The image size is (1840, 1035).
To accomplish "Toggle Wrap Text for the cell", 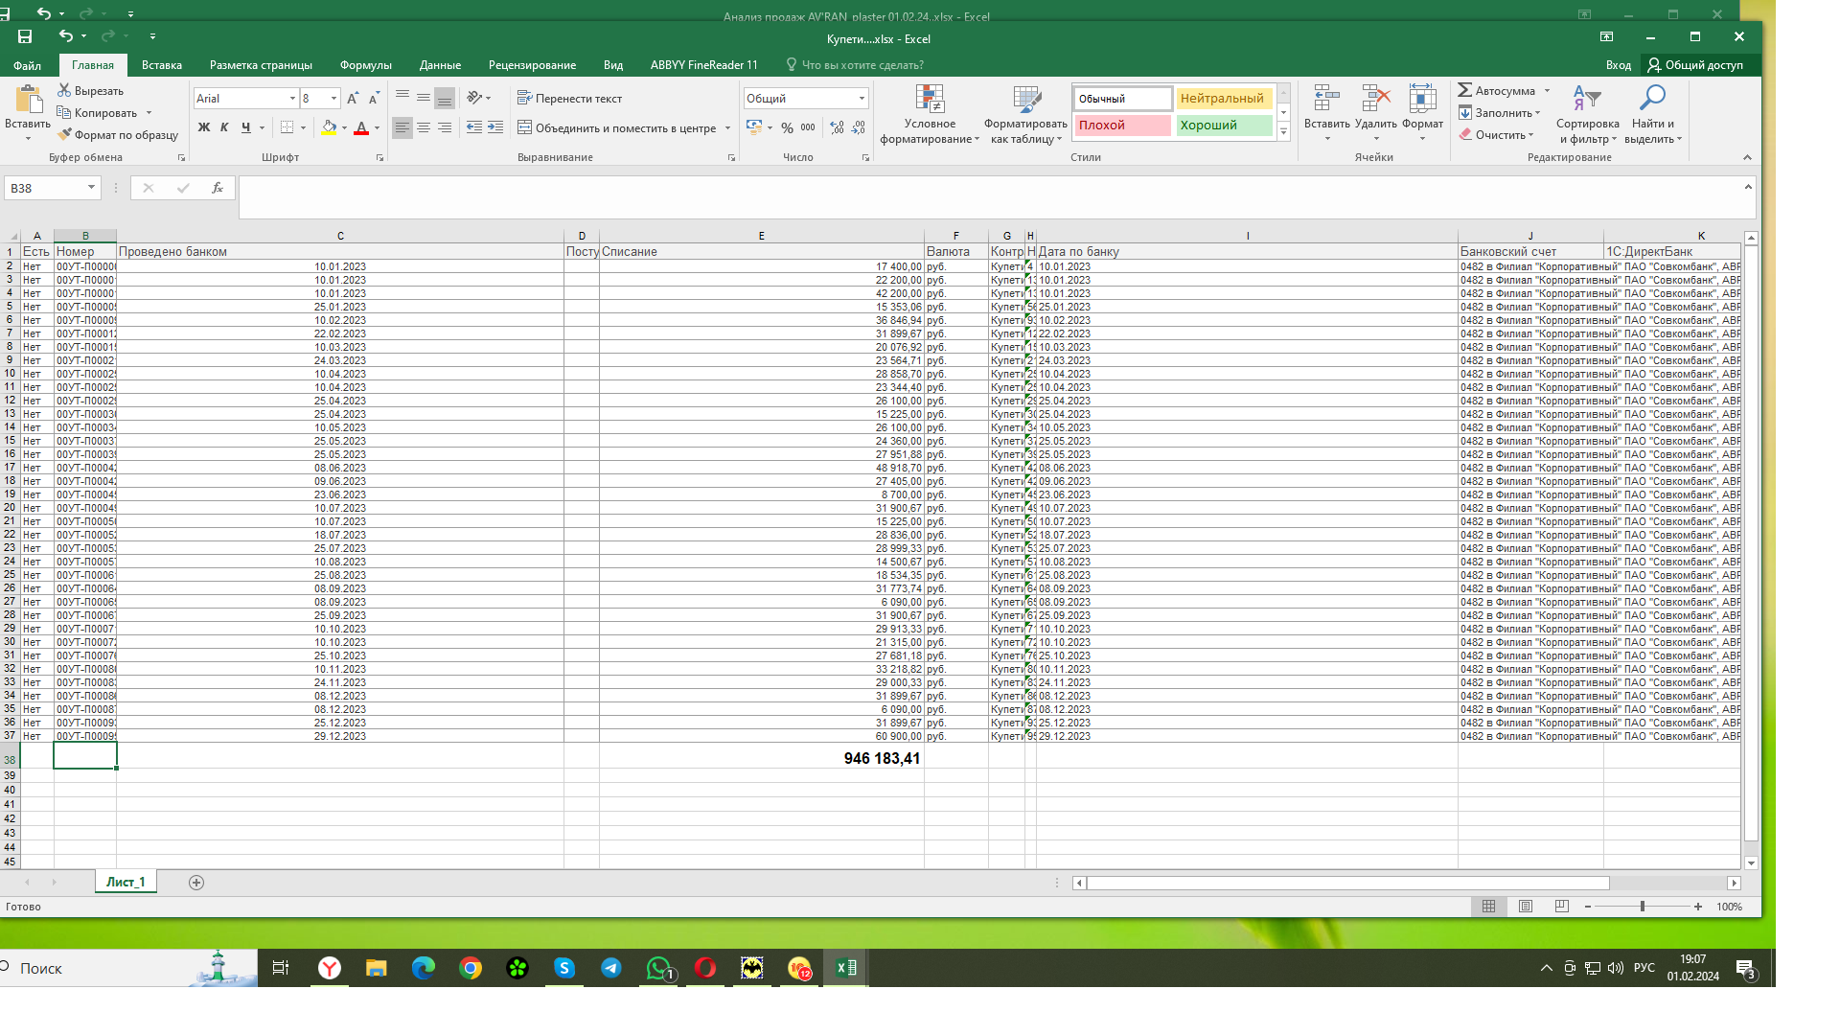I will point(569,99).
